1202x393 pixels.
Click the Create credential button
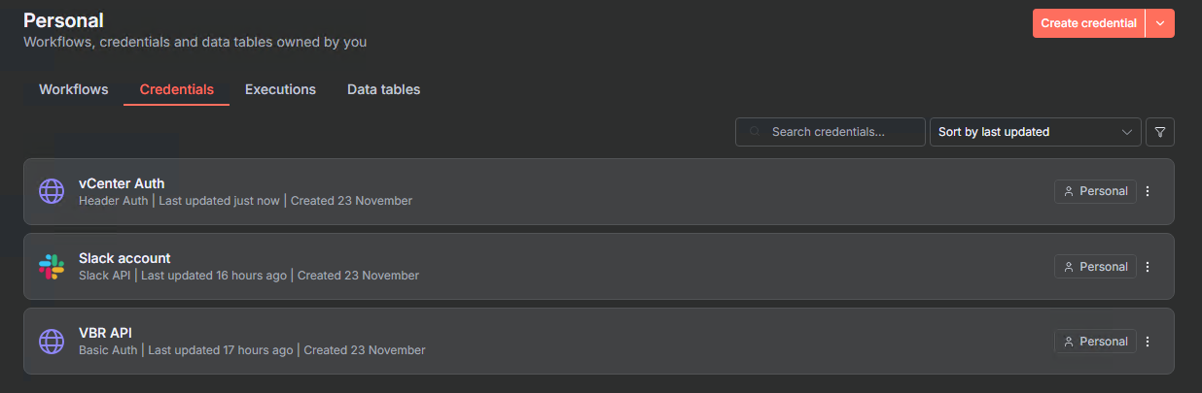[1088, 23]
